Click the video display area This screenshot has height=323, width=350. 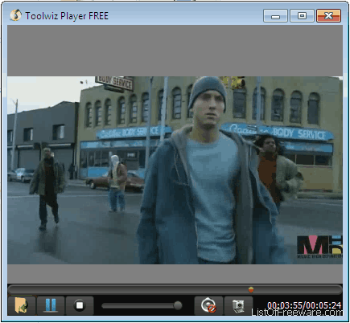point(175,170)
